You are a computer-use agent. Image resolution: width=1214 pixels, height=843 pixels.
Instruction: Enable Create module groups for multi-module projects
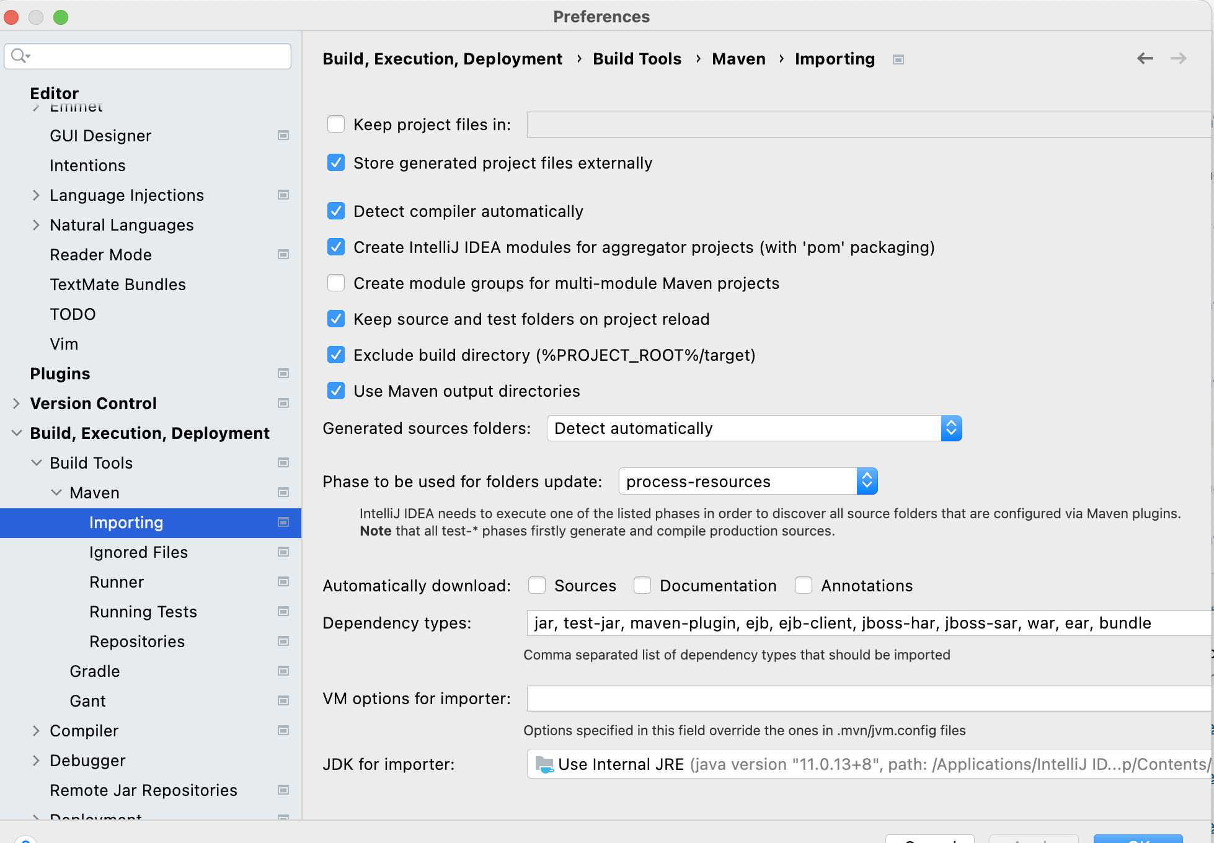336,283
